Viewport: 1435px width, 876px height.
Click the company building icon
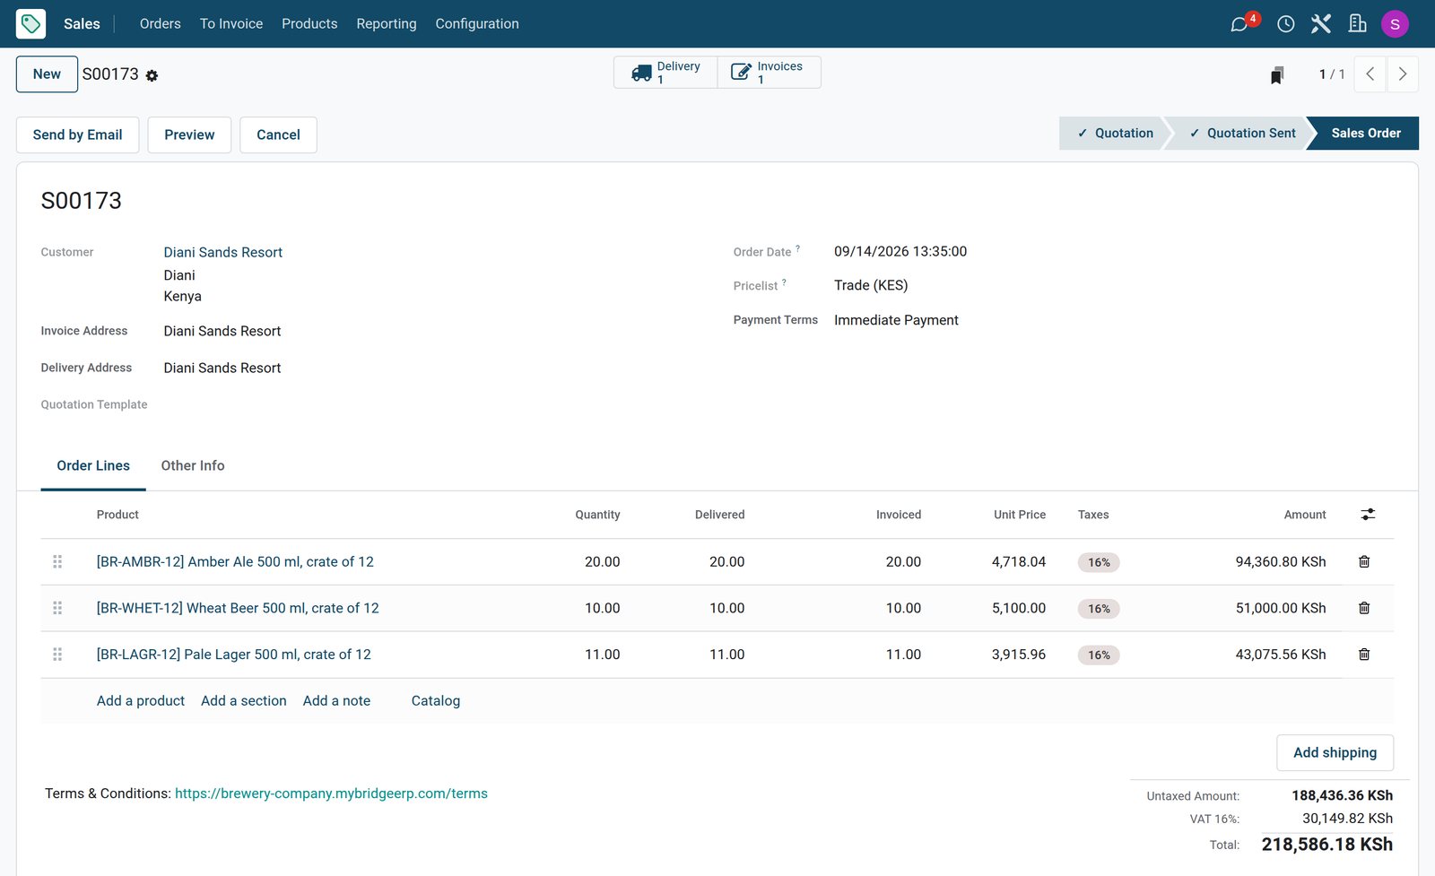click(1358, 23)
